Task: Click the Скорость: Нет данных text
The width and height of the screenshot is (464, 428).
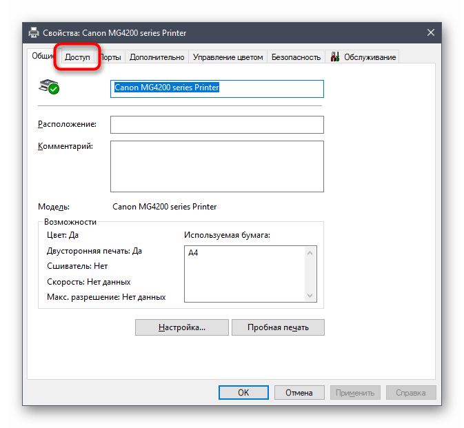Action: pos(89,282)
